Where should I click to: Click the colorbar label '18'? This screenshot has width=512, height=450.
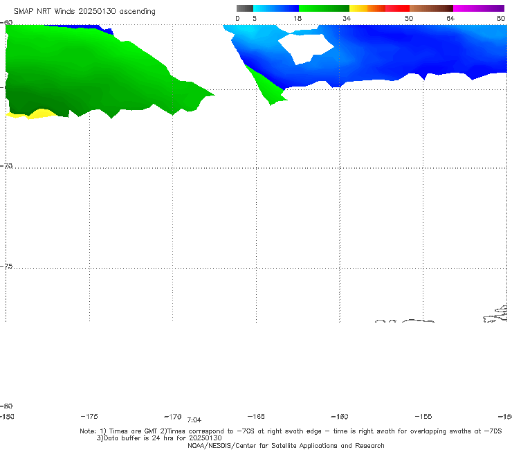(x=298, y=18)
